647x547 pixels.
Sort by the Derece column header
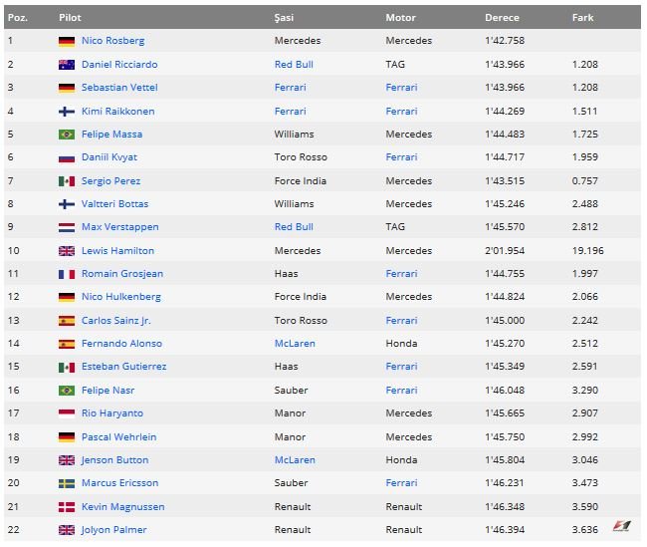(502, 18)
